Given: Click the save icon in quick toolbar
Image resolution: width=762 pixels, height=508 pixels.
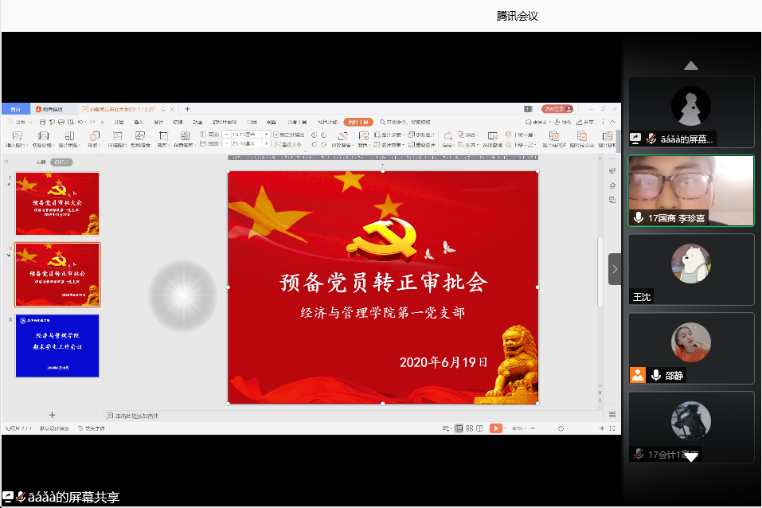Looking at the screenshot, I should pos(42,122).
